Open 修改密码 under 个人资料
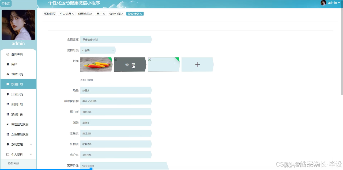Viewport: 343px width, 170px height. (x=18, y=164)
